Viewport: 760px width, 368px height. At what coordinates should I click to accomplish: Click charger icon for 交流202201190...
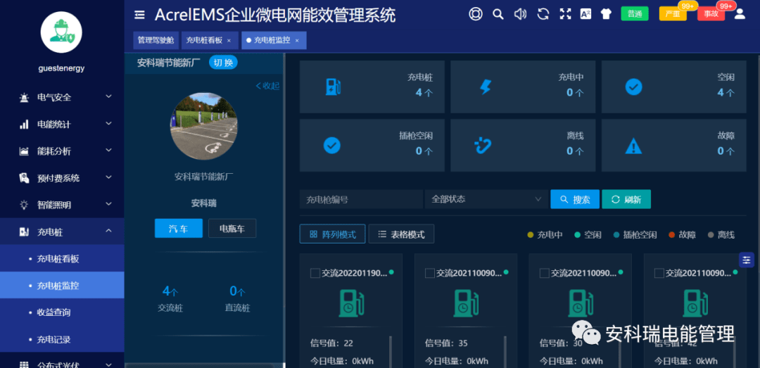point(351,303)
